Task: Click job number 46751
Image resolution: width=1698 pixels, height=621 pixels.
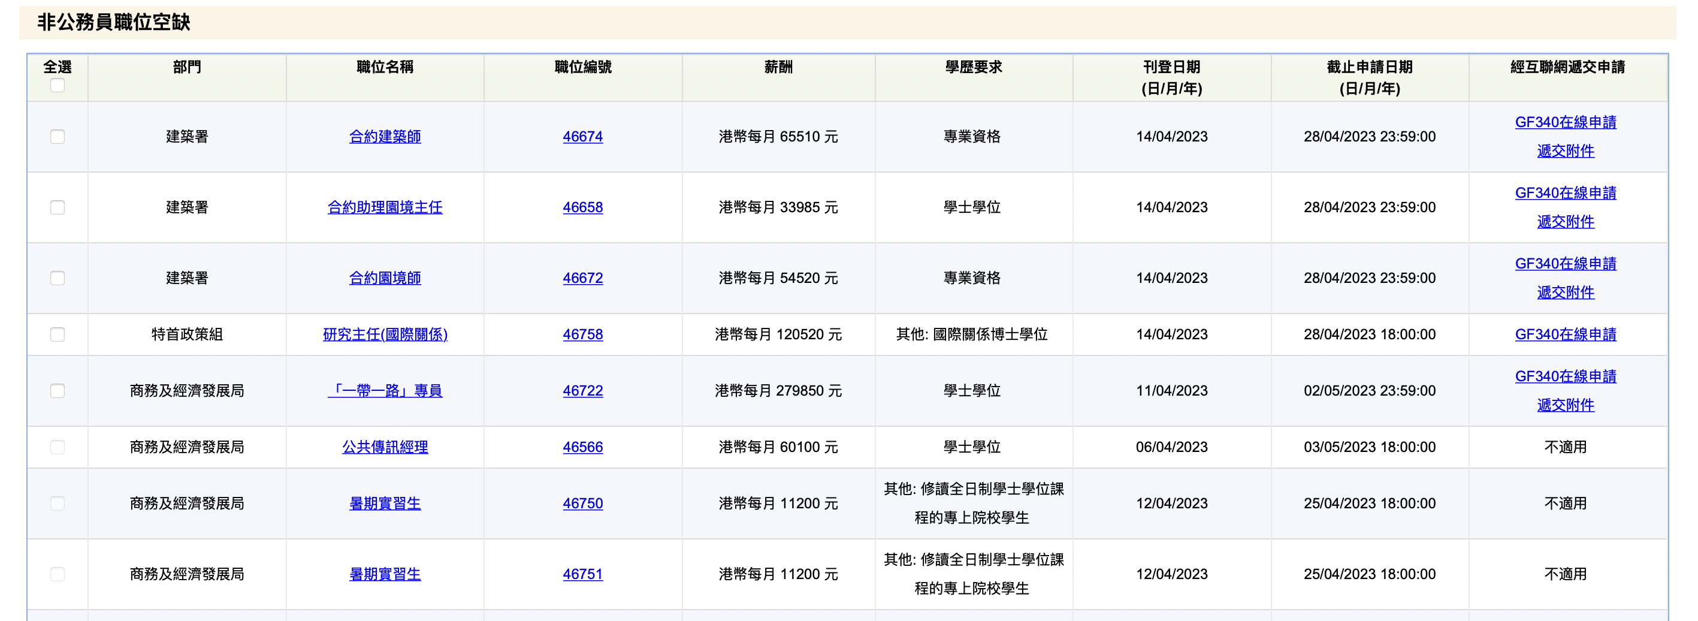Action: (x=583, y=574)
